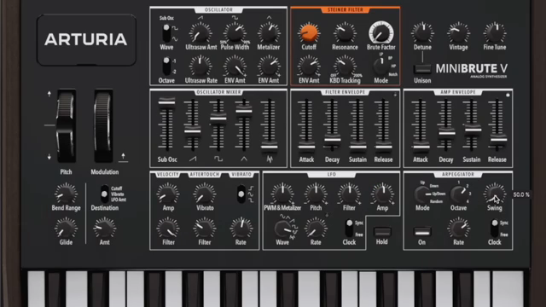The image size is (546, 307).
Task: Turn the Arpeggiator Mode selector
Action: click(421, 194)
